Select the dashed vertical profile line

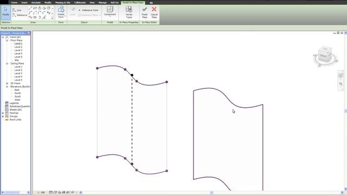[132, 119]
